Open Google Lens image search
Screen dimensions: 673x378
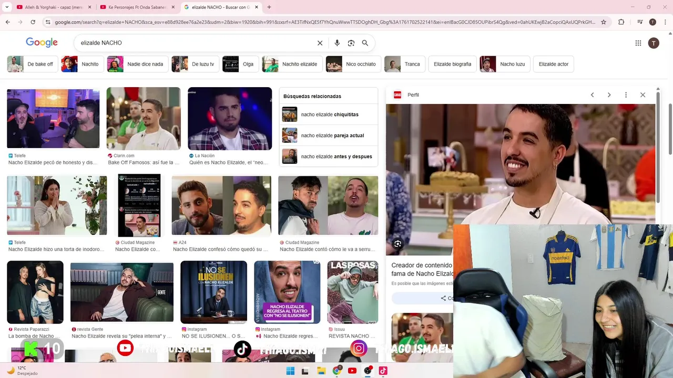(351, 43)
